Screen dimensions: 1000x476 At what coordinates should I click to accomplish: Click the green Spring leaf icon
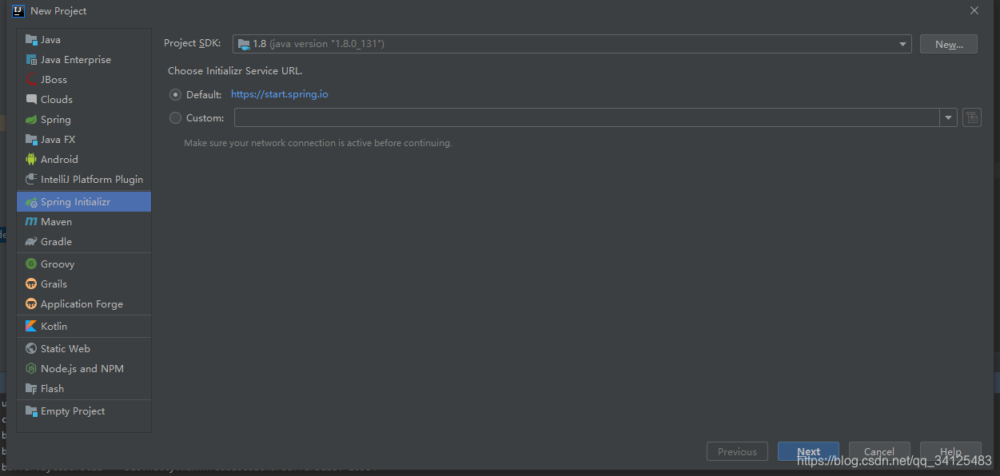[31, 120]
